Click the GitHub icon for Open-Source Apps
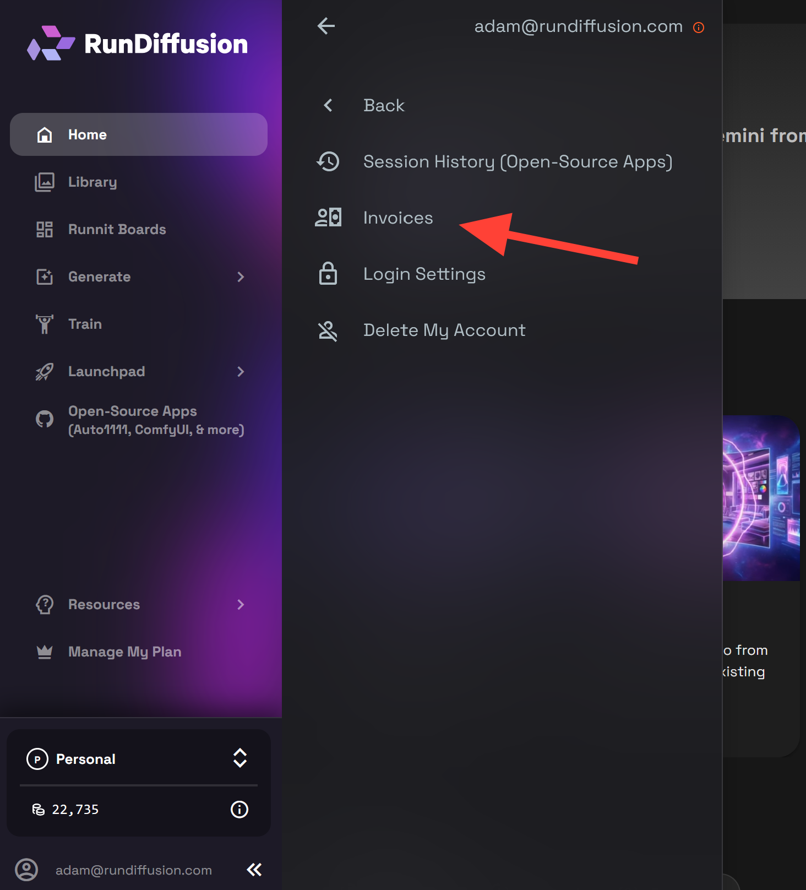Screen dimensions: 806x890 [45, 420]
